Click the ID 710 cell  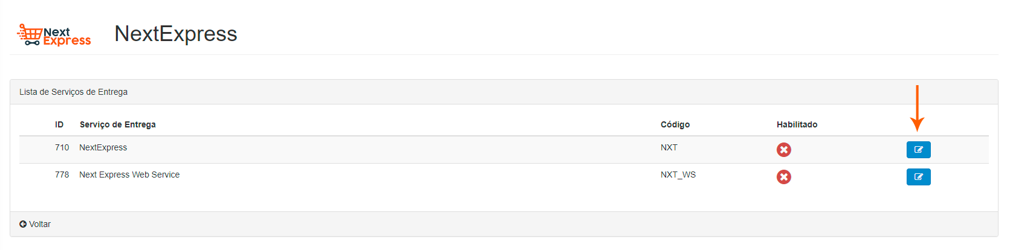coord(62,147)
